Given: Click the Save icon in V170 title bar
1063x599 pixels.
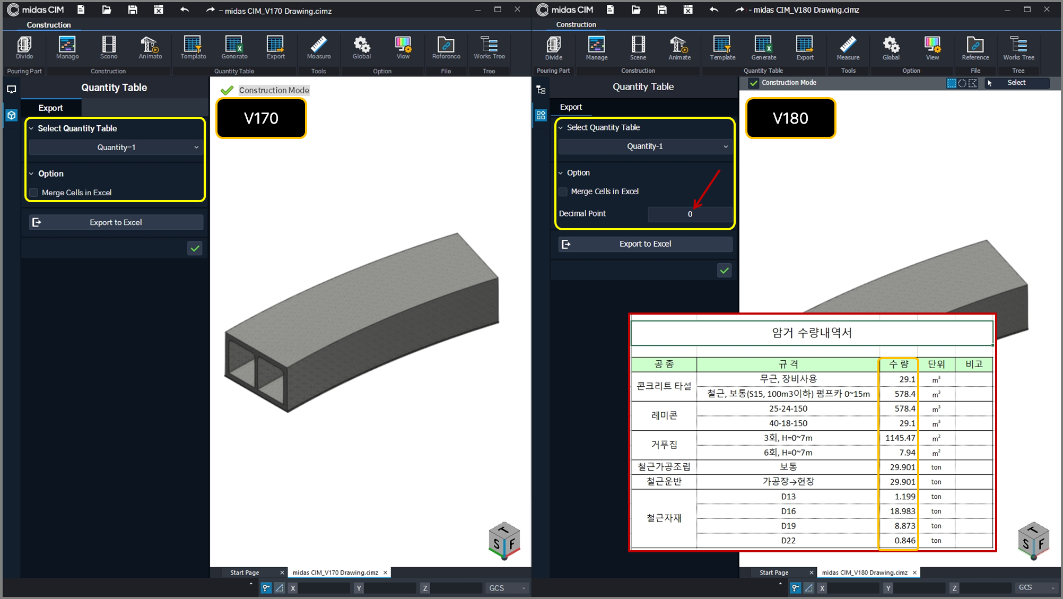Looking at the screenshot, I should (x=133, y=10).
